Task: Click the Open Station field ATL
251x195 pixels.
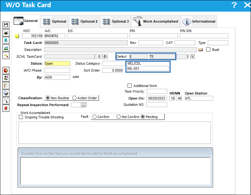Action: tap(199, 98)
